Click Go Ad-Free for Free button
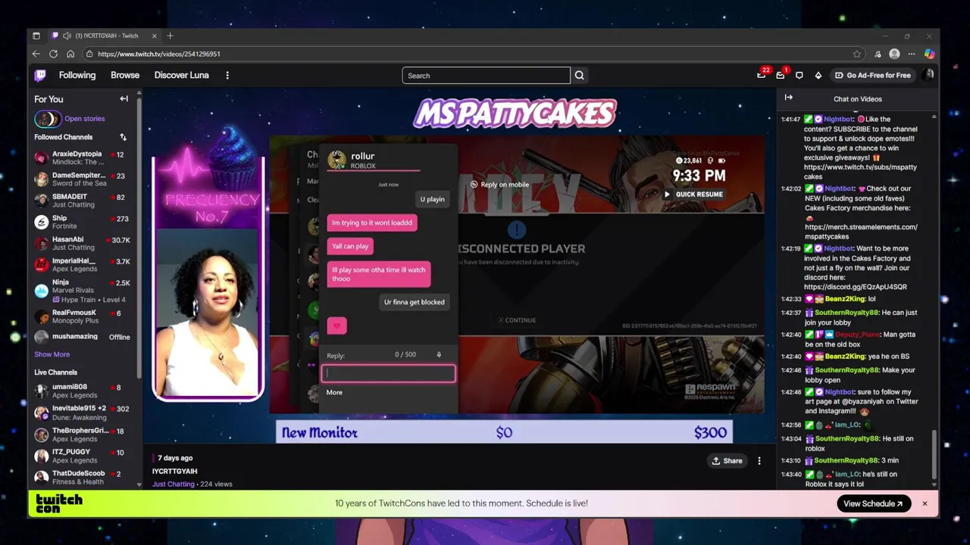 (x=872, y=75)
